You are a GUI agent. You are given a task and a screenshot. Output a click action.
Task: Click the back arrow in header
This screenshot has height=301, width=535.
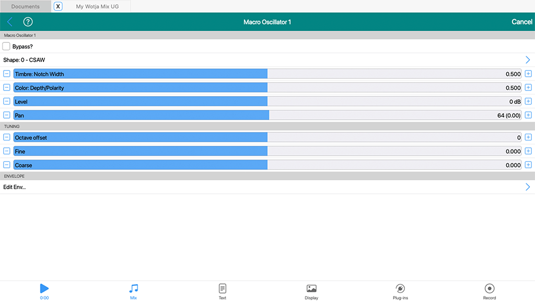click(x=10, y=22)
